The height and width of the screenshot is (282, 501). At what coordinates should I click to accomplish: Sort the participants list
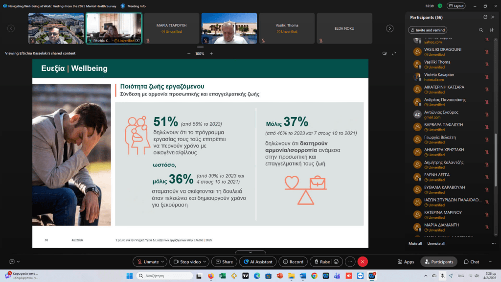coord(492,30)
